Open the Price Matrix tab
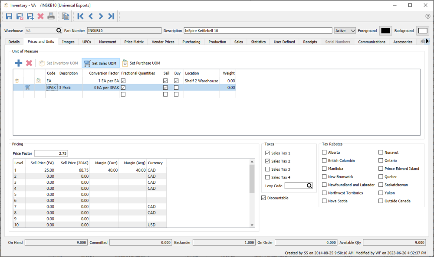The height and width of the screenshot is (257, 434). 134,42
